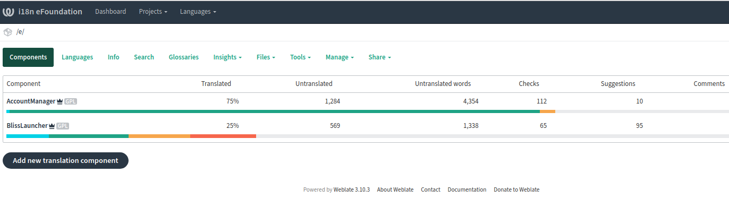Click AccountManager's 75% translated value

(x=233, y=101)
